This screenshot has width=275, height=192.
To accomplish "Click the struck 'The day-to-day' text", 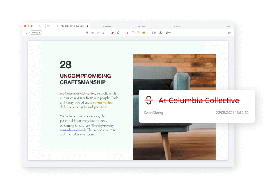I will coord(103,125).
